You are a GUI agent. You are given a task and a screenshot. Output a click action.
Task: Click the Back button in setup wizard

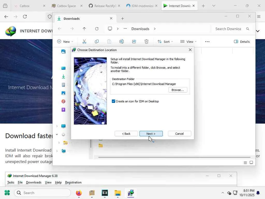pyautogui.click(x=126, y=134)
